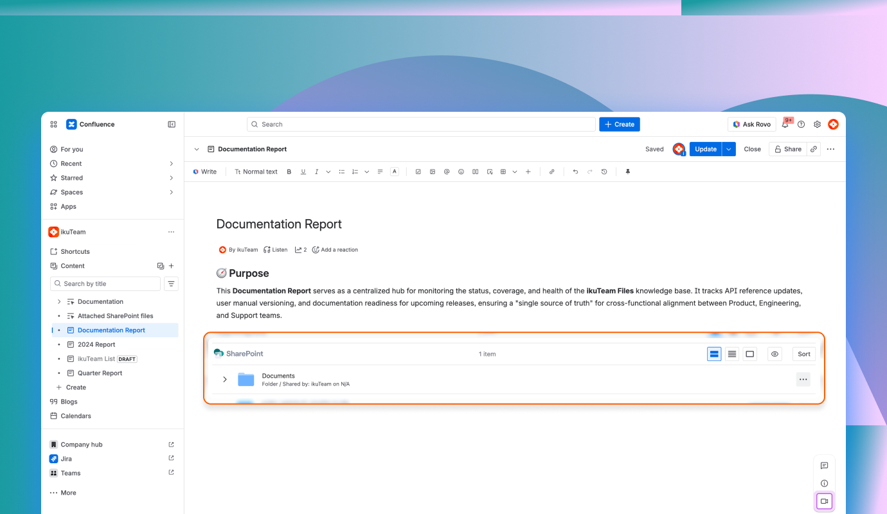The width and height of the screenshot is (887, 514).
Task: Apply italic formatting in editor toolbar
Action: (x=316, y=172)
